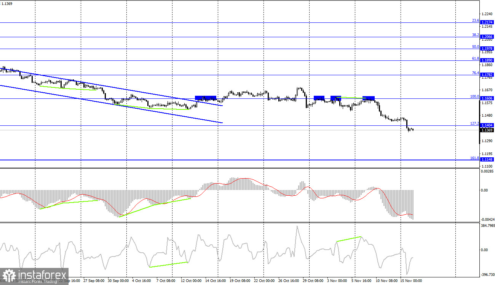Click the 1.1369 quote in the chart's top-left corner

[x=7, y=3]
